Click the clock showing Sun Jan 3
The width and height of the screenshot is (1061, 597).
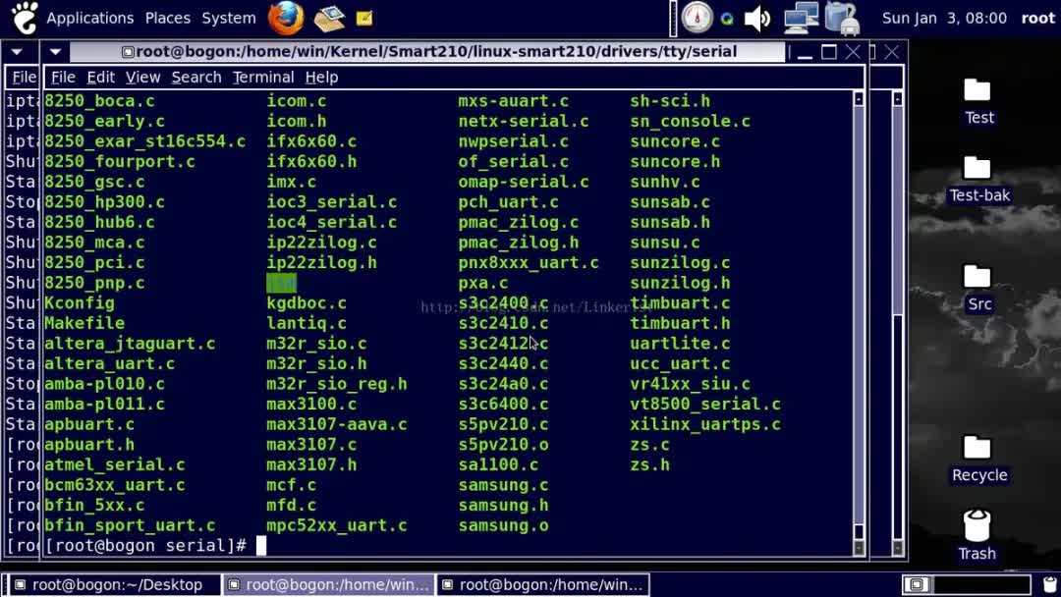click(944, 17)
